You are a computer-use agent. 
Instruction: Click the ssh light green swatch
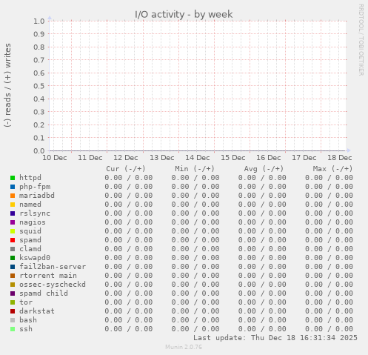click(x=13, y=329)
